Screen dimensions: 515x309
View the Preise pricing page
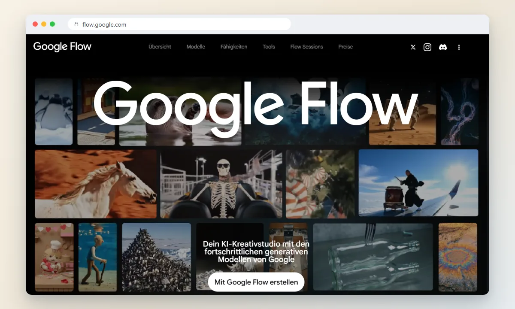tap(345, 47)
